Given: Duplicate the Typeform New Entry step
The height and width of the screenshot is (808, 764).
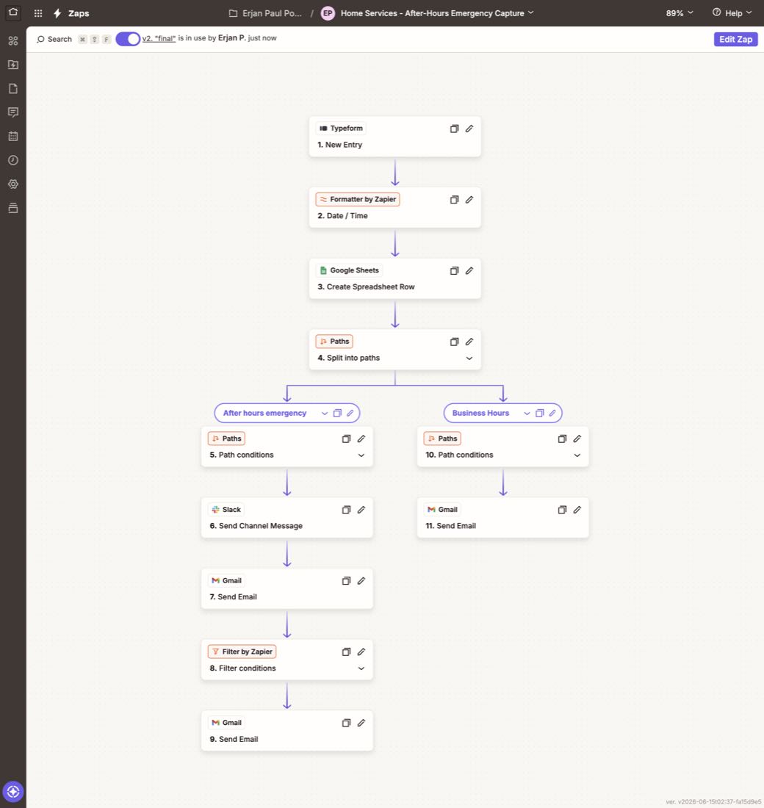Looking at the screenshot, I should [x=454, y=129].
